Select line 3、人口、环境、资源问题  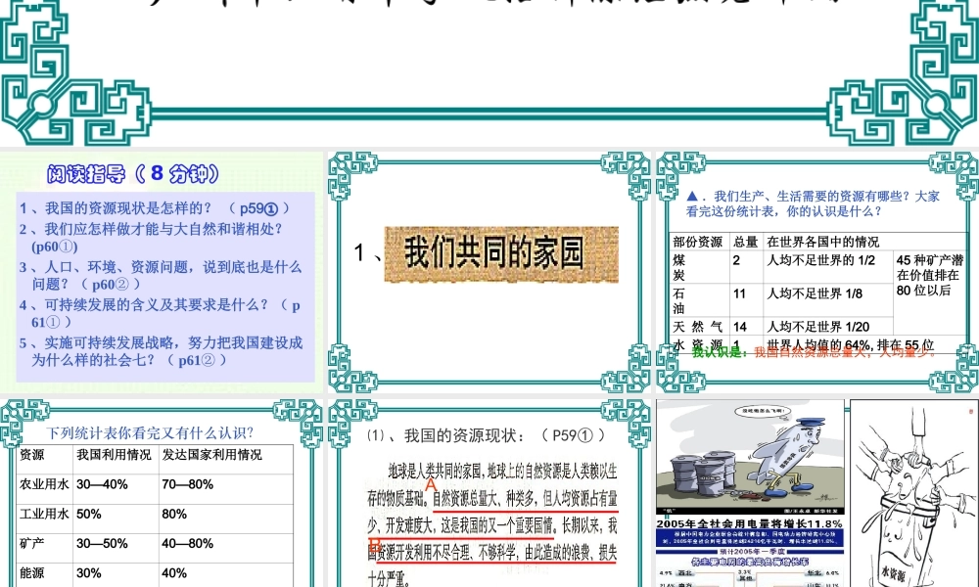coord(161,276)
